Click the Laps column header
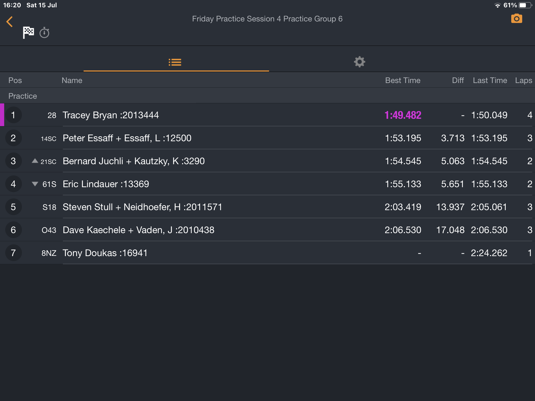 [x=524, y=80]
